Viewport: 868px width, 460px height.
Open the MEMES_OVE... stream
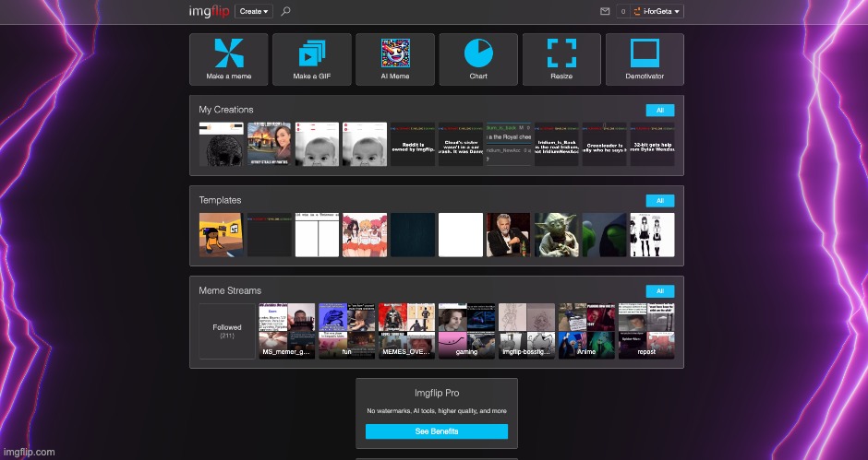(407, 331)
